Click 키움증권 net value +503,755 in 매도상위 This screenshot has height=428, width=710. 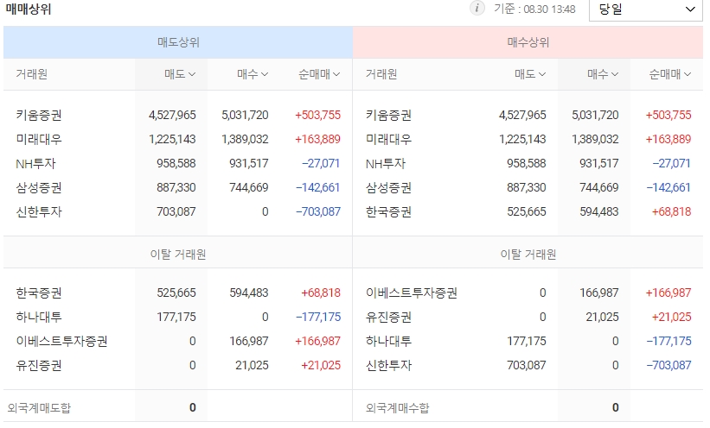coord(317,116)
